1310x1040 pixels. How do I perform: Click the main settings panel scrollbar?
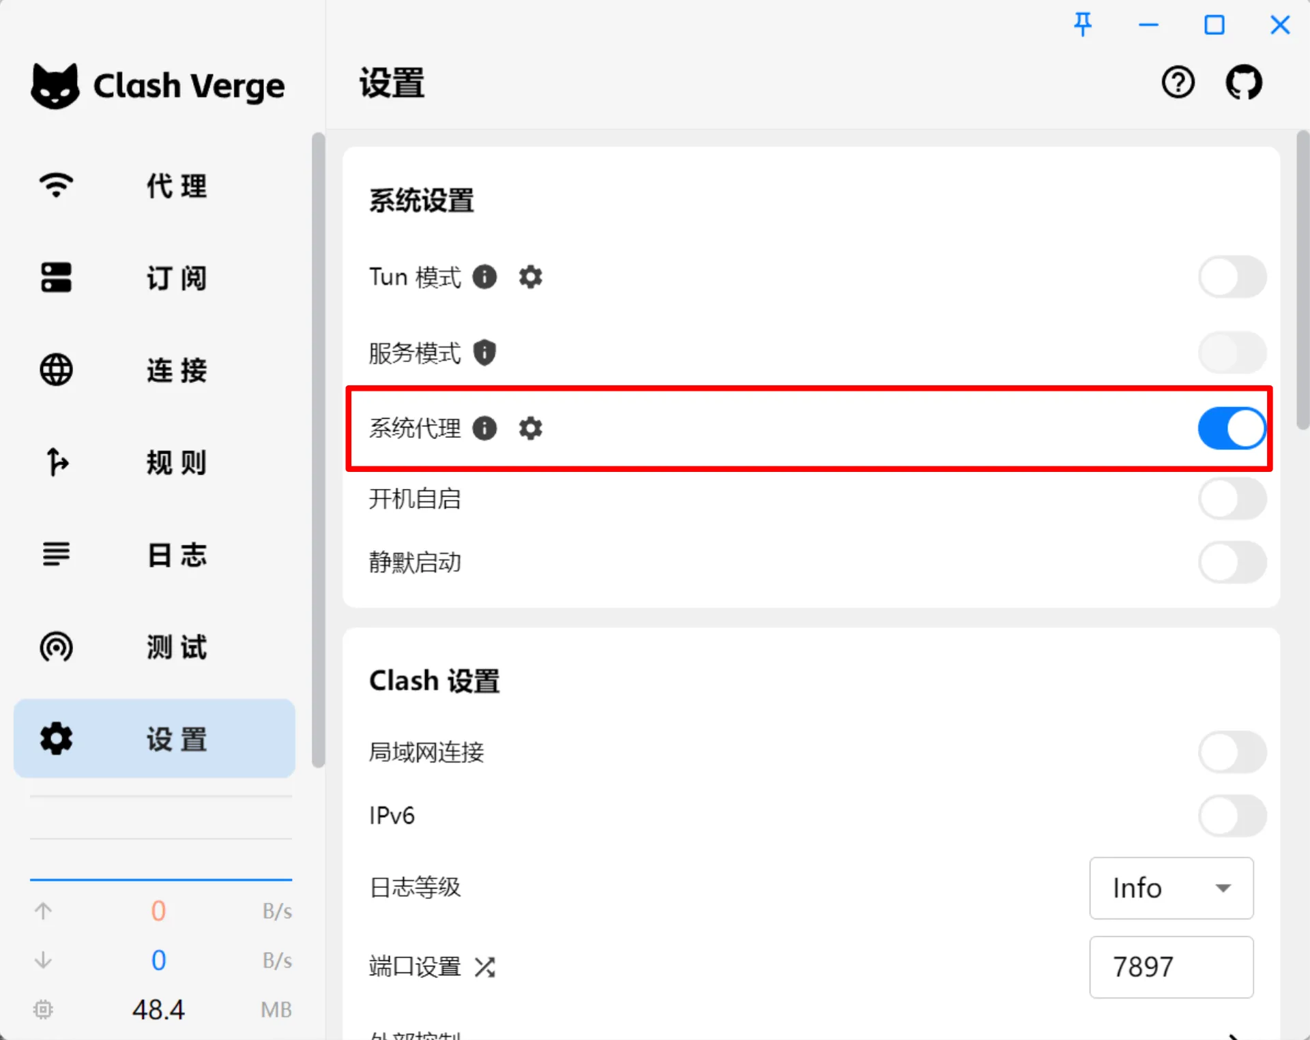click(1302, 280)
